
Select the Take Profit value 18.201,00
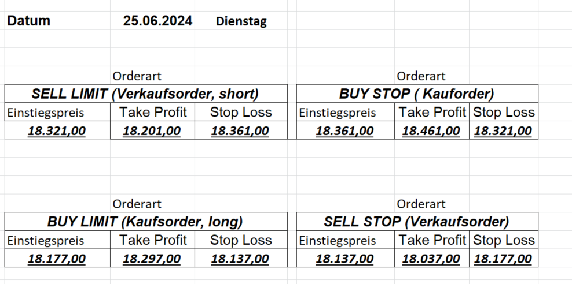coord(152,131)
